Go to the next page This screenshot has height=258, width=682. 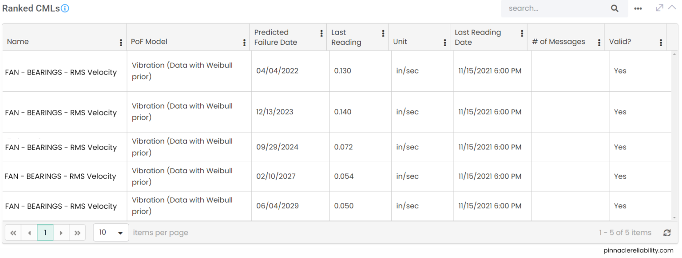point(61,233)
